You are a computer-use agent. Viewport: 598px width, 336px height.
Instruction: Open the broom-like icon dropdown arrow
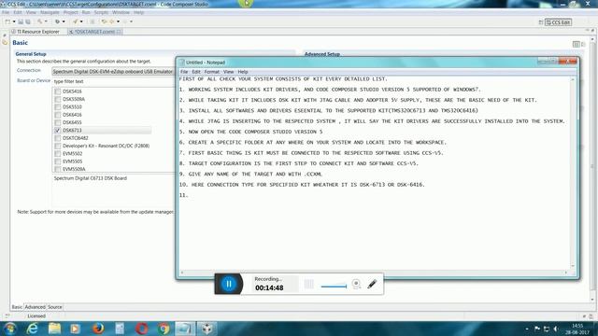tap(81, 21)
